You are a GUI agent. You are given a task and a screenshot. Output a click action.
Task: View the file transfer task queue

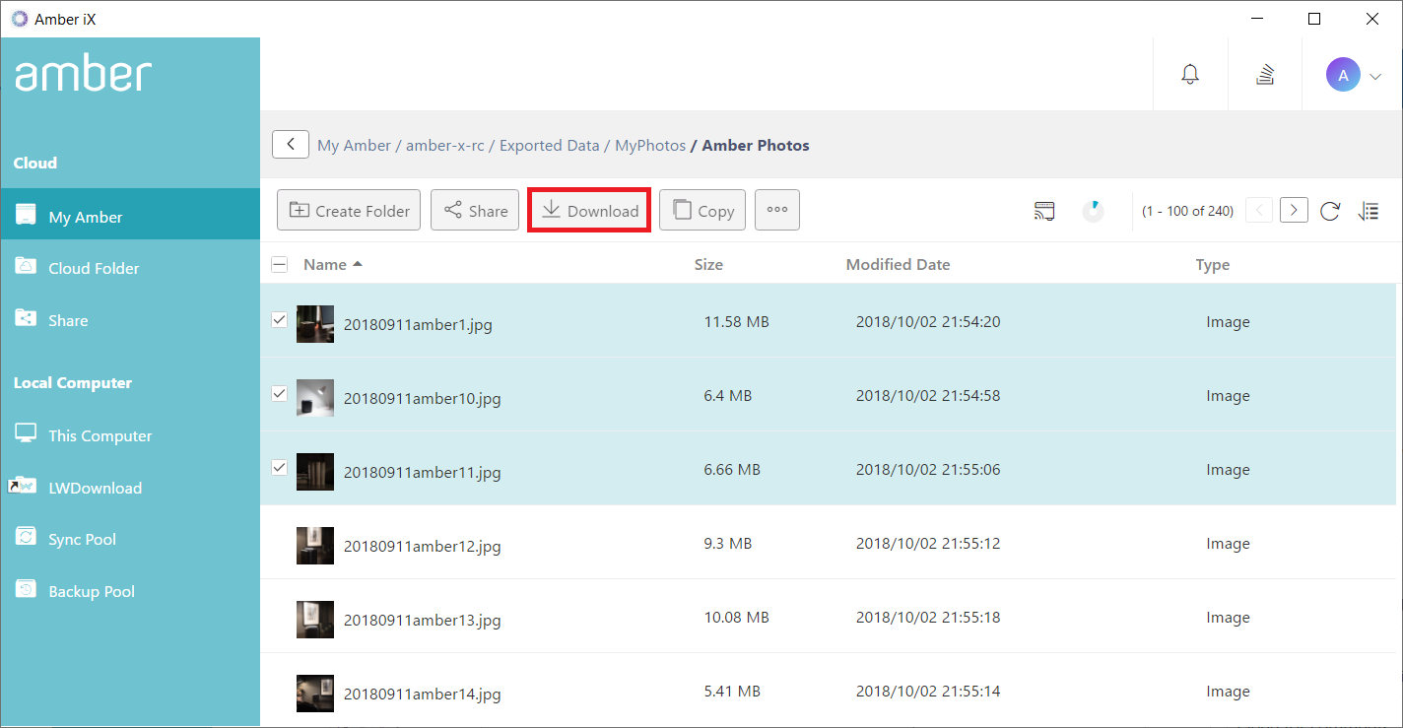(1264, 74)
